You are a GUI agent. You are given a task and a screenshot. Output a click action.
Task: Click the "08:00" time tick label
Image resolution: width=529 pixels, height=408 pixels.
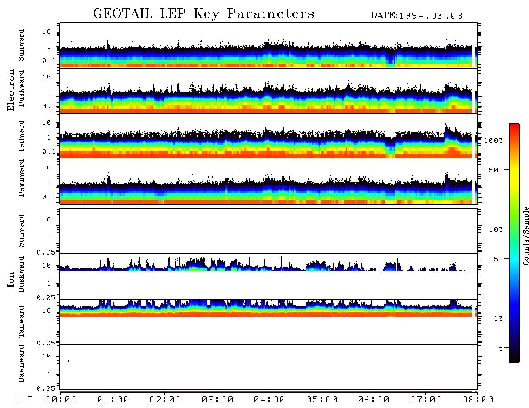click(x=478, y=400)
